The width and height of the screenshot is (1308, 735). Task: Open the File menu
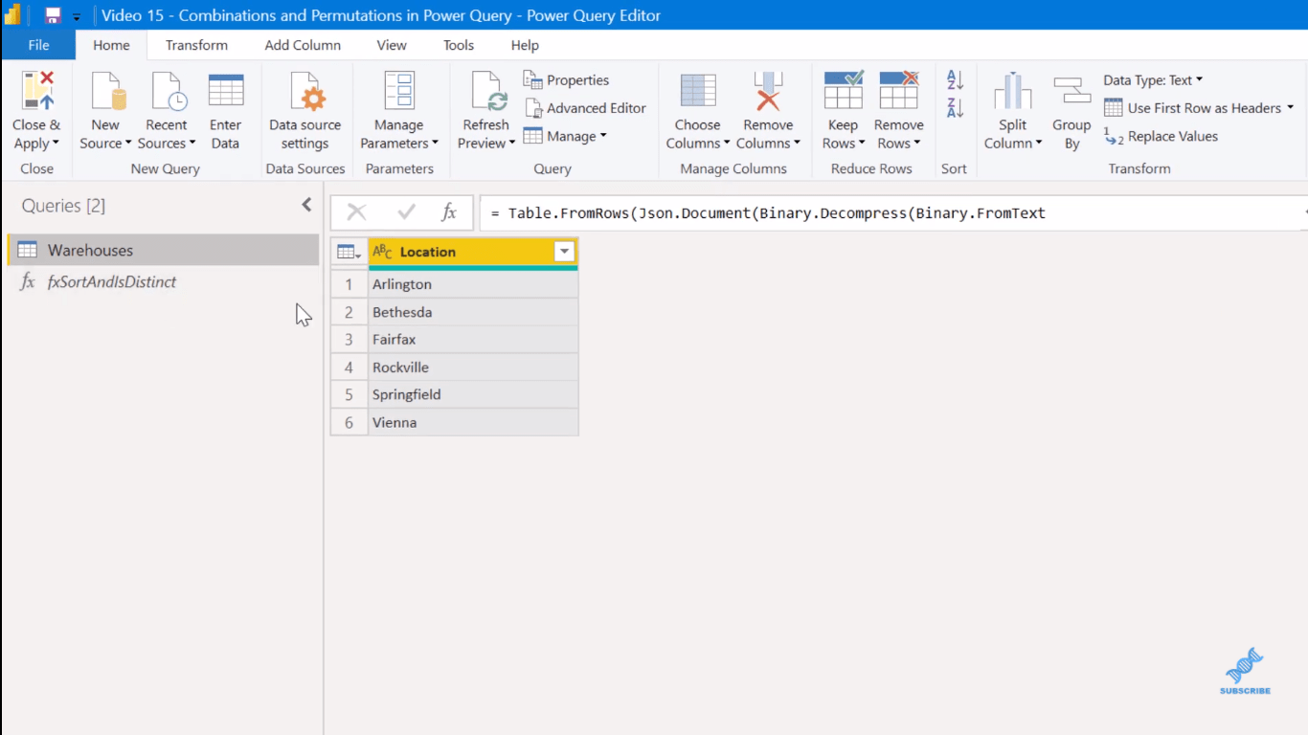point(38,45)
